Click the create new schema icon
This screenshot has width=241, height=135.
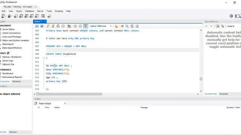coord(16,16)
